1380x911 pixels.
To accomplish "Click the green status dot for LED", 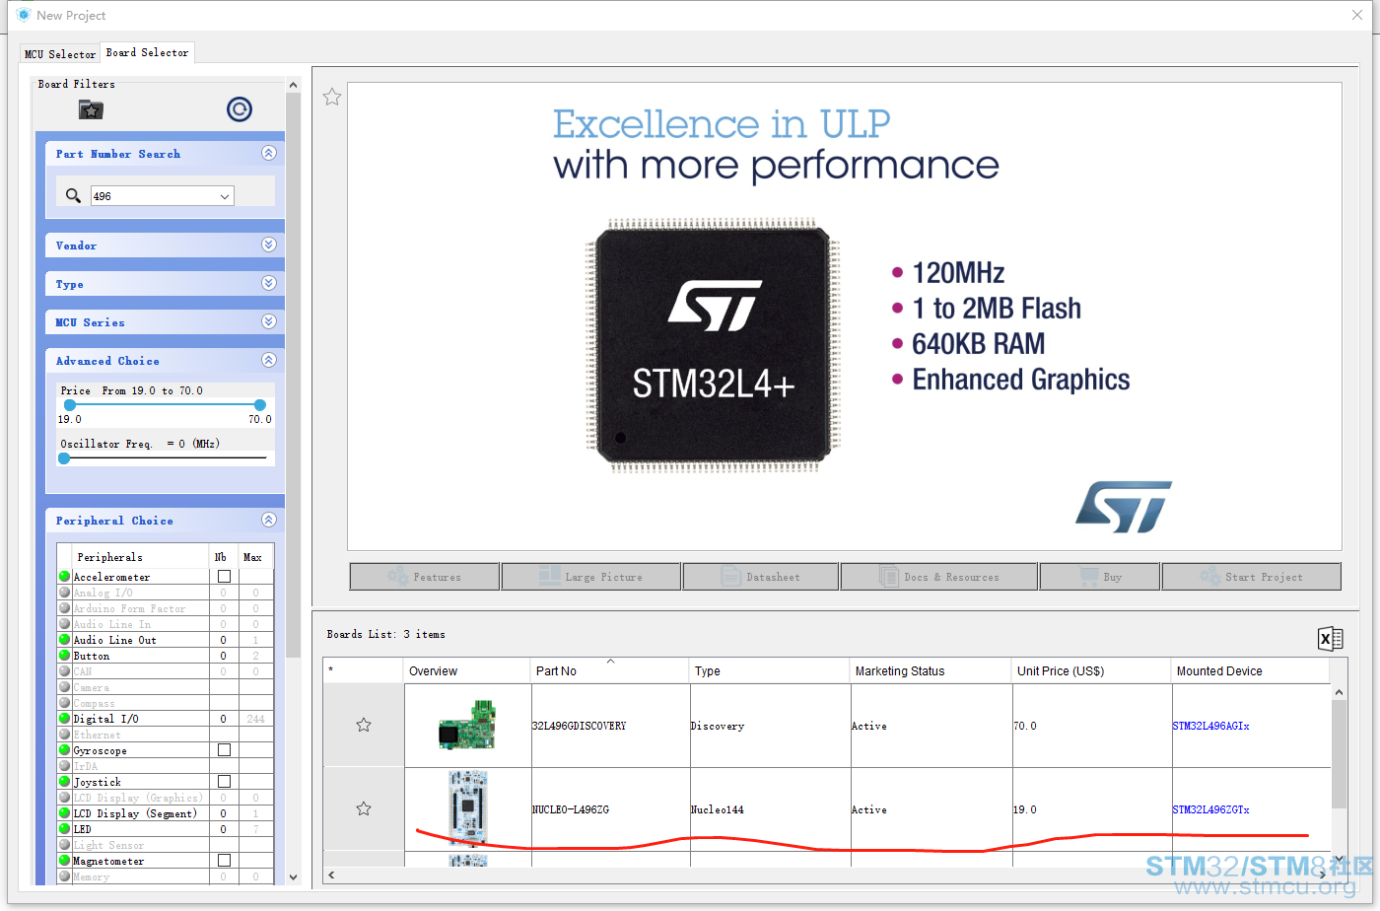I will coord(65,829).
